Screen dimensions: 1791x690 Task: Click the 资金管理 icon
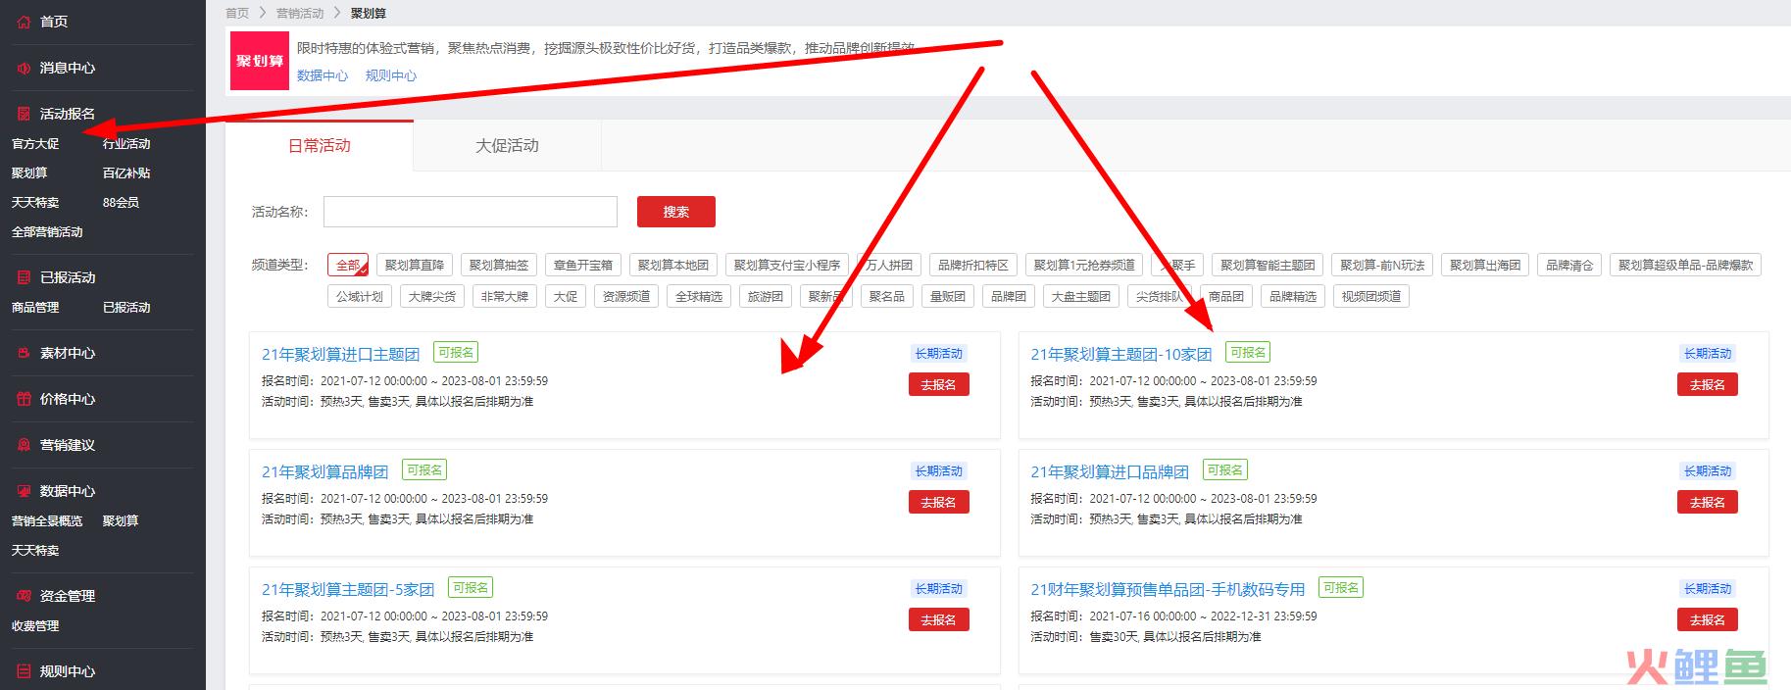(x=24, y=596)
